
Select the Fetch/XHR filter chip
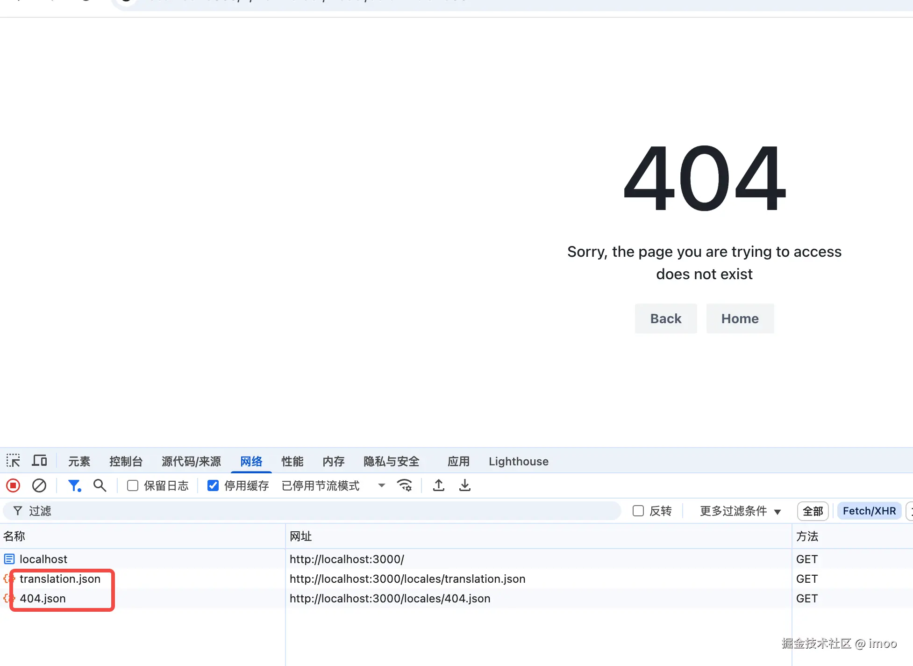tap(869, 511)
